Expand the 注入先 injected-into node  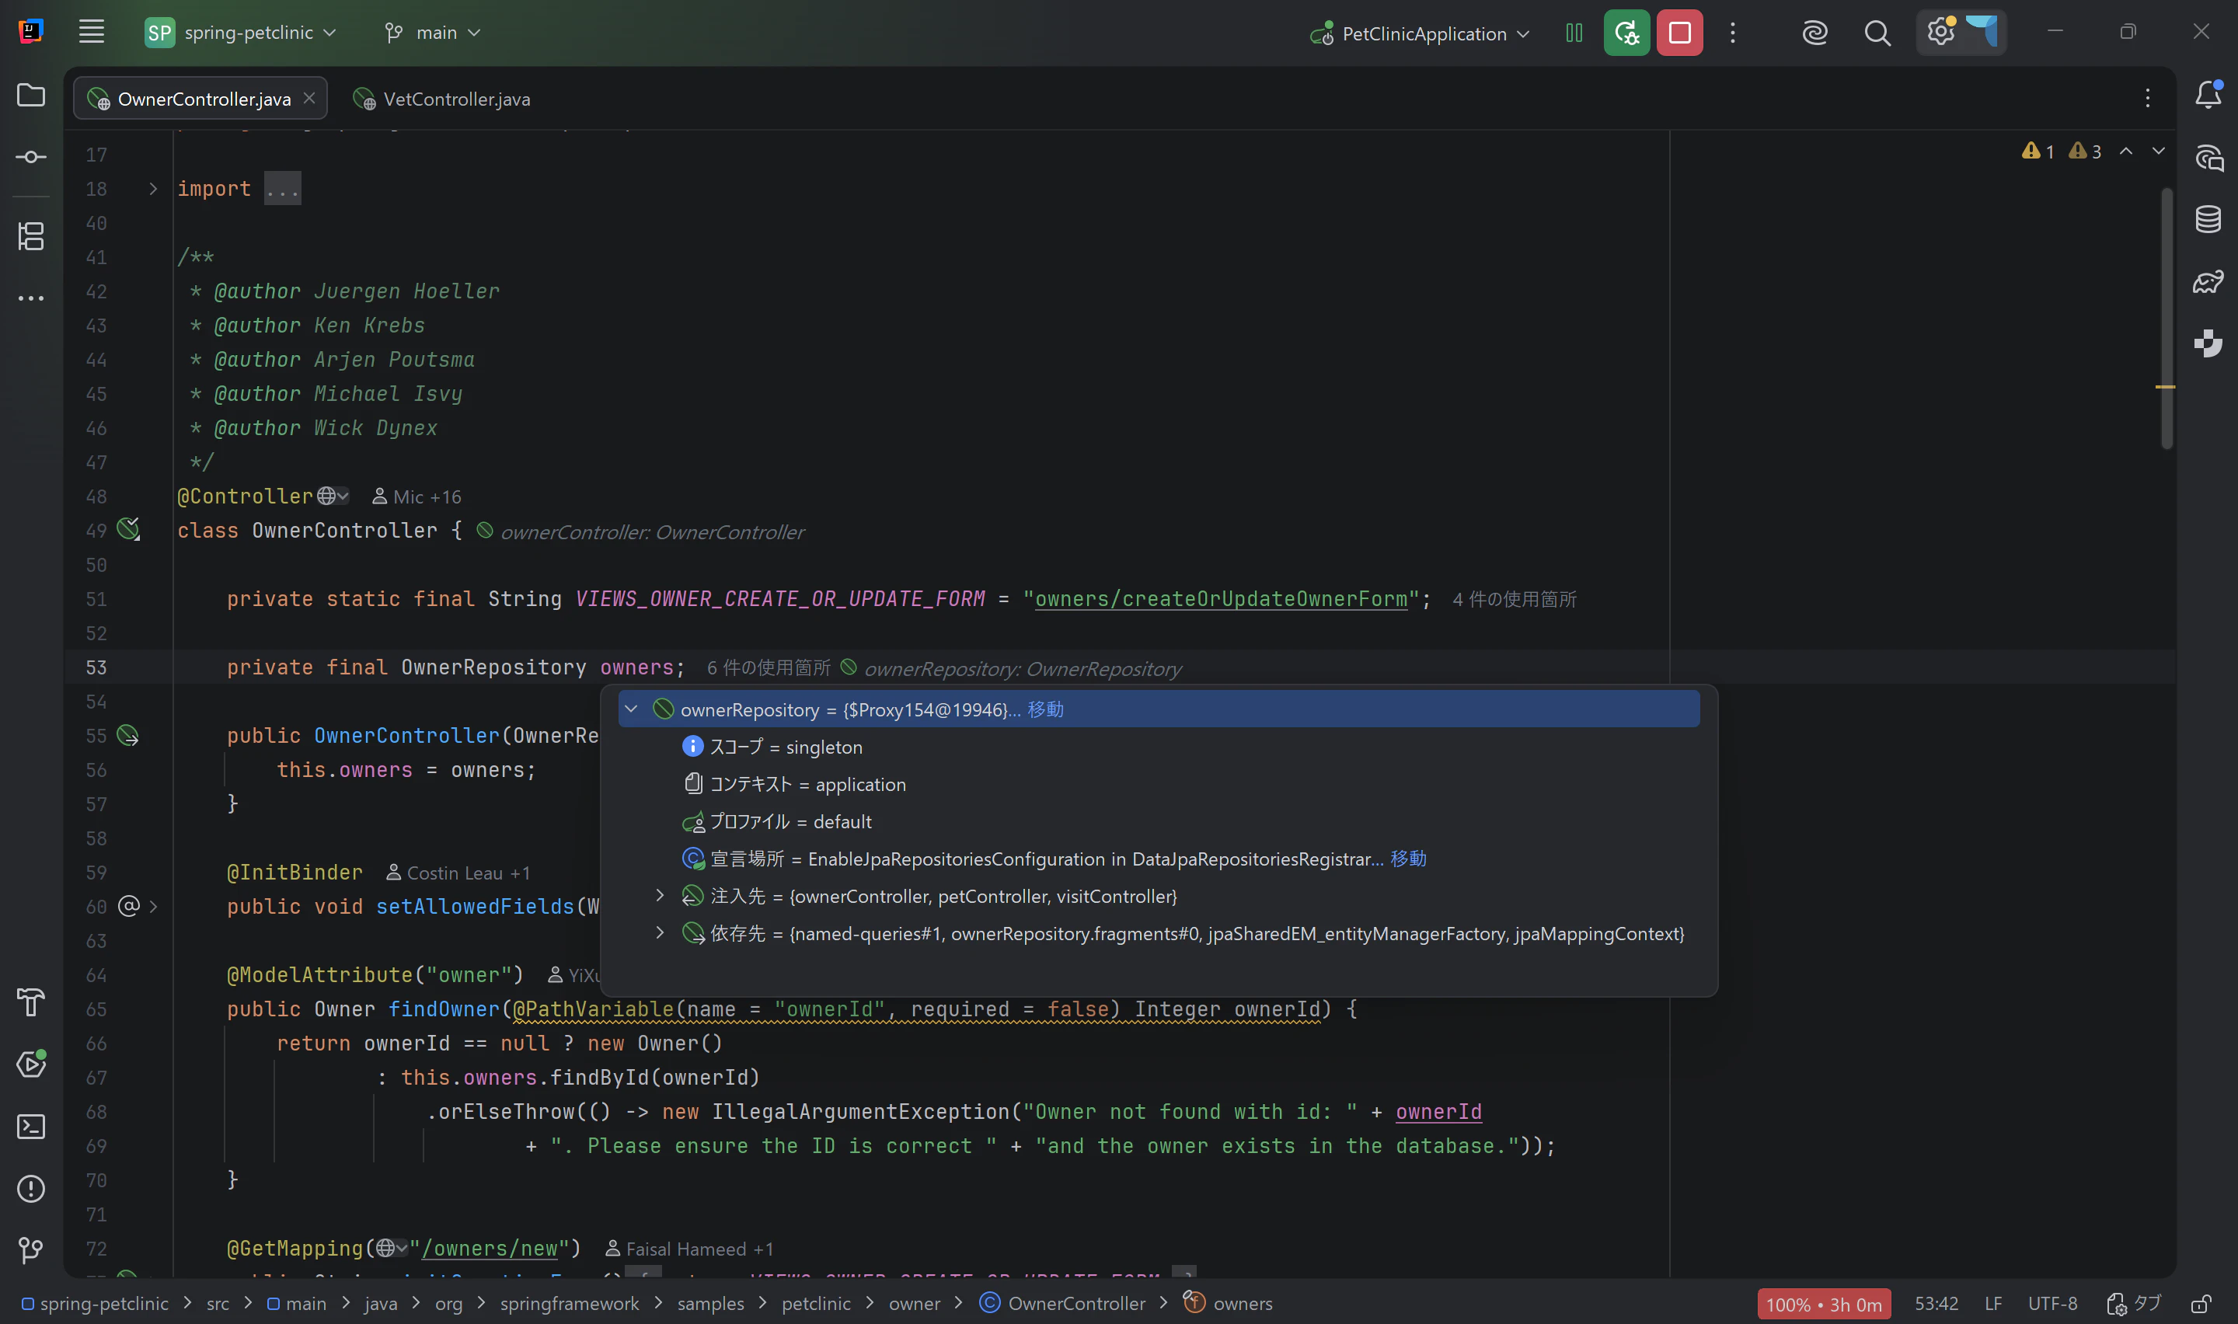(x=660, y=895)
